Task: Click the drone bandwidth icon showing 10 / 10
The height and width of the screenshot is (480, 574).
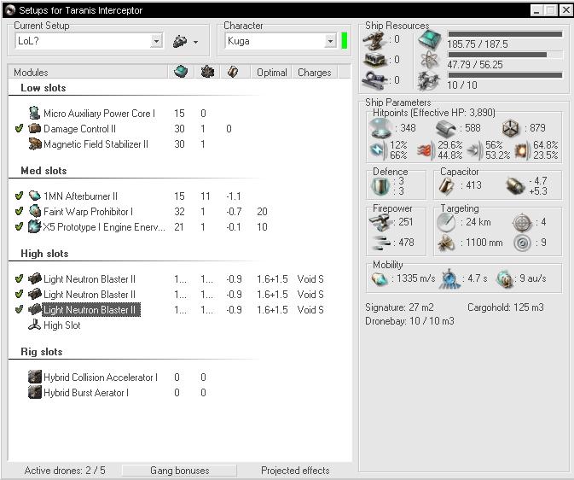Action: tap(429, 80)
